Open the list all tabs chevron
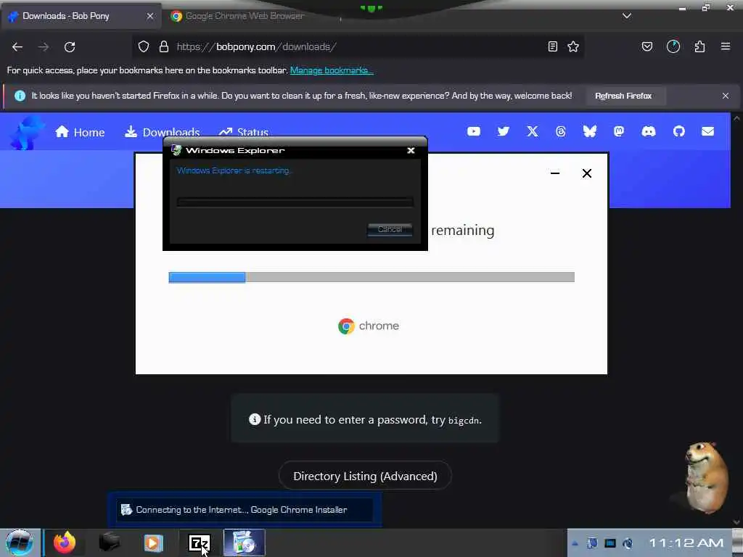Image resolution: width=743 pixels, height=557 pixels. tap(627, 16)
